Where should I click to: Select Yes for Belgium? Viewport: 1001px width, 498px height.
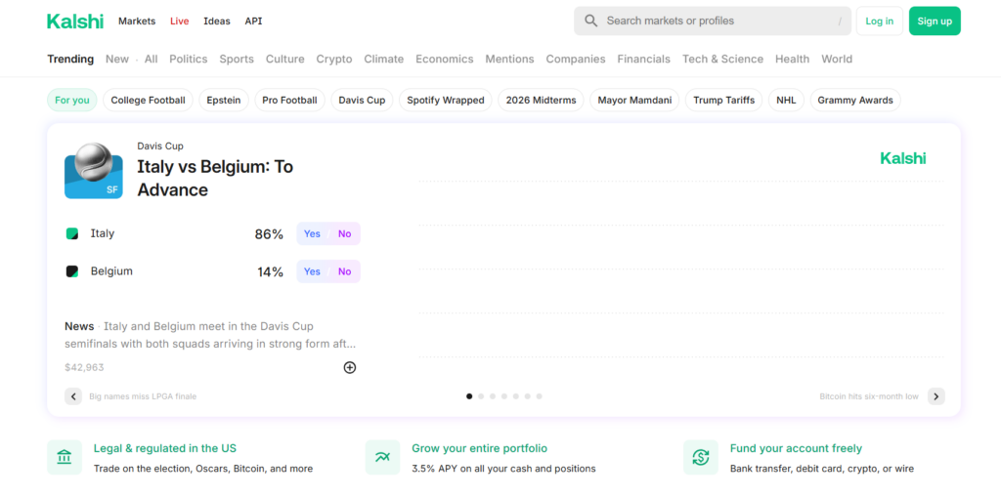pyautogui.click(x=312, y=271)
